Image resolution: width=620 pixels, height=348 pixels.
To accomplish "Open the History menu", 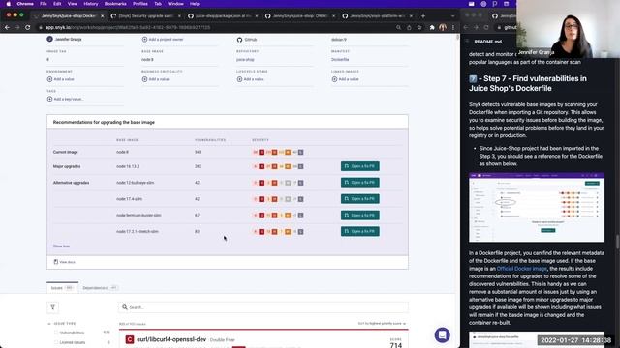I will coord(90,4).
